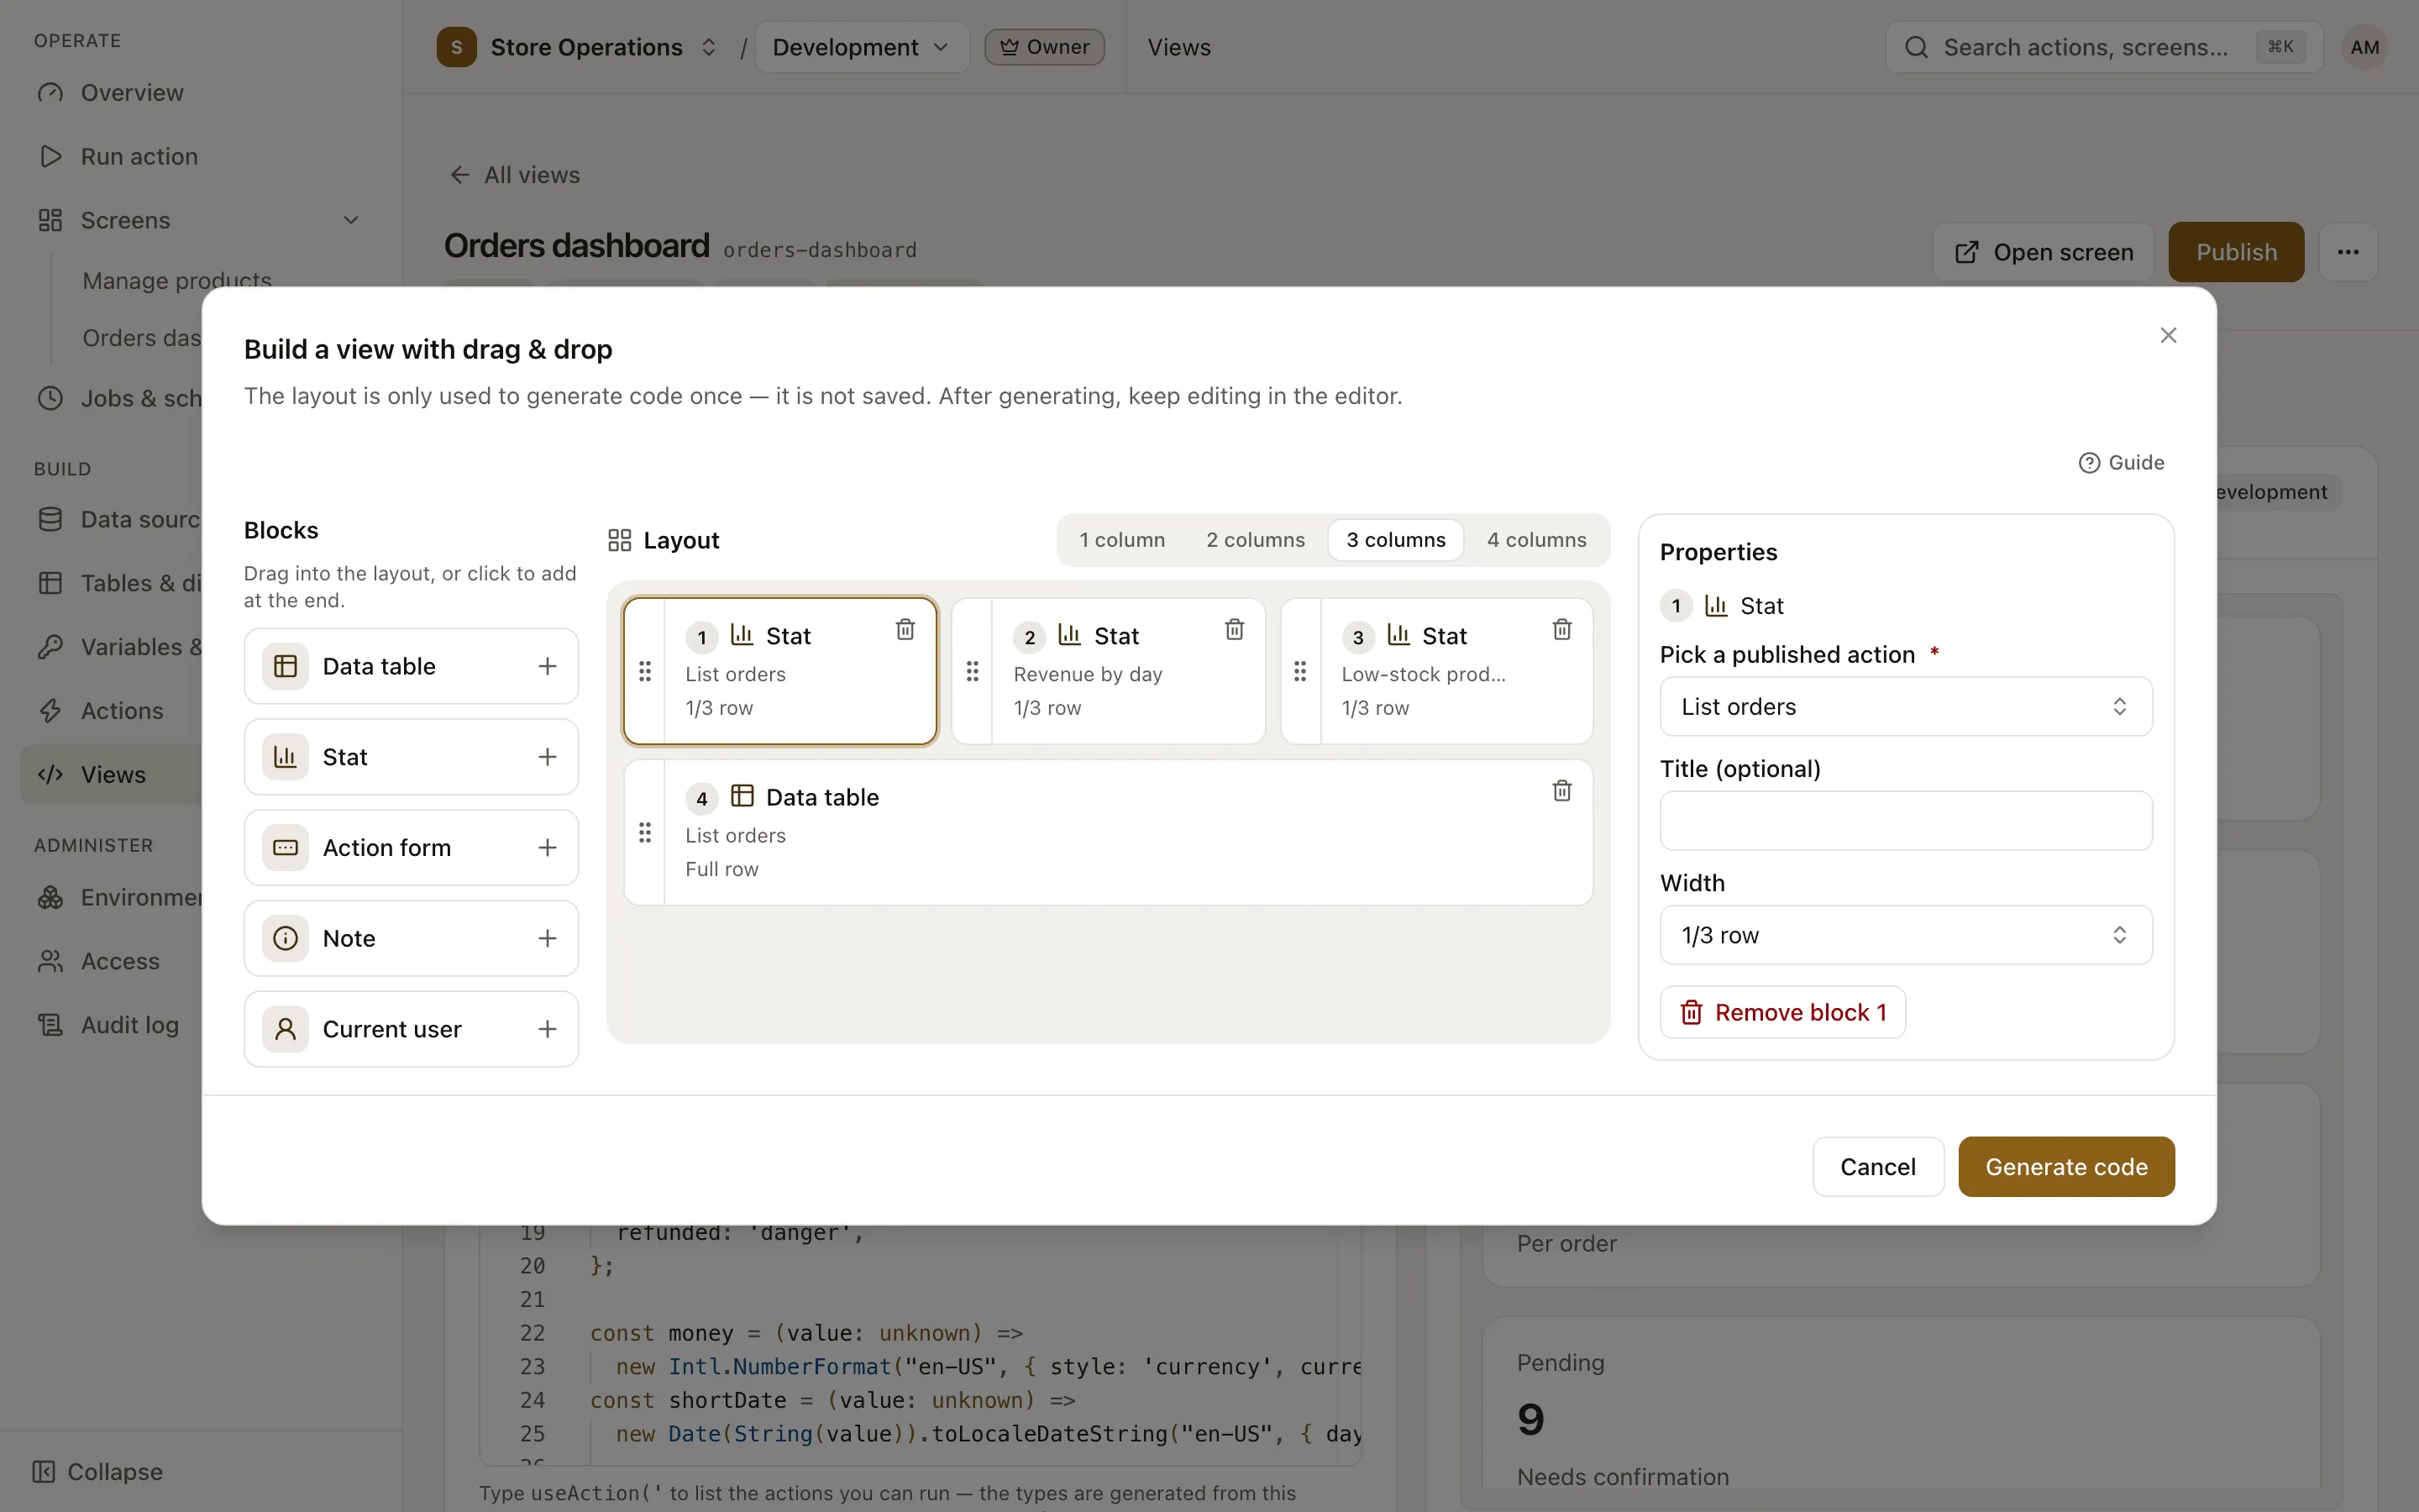
Task: Select the Data table block 4 card
Action: [1108, 832]
